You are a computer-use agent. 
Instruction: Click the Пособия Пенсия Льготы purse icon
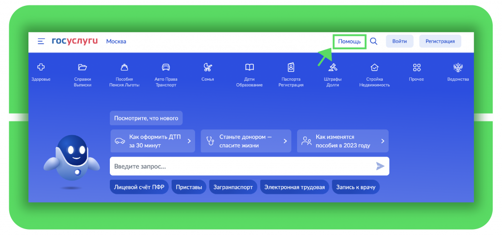point(124,67)
